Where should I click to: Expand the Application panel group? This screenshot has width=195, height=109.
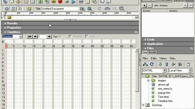pyautogui.click(x=145, y=44)
